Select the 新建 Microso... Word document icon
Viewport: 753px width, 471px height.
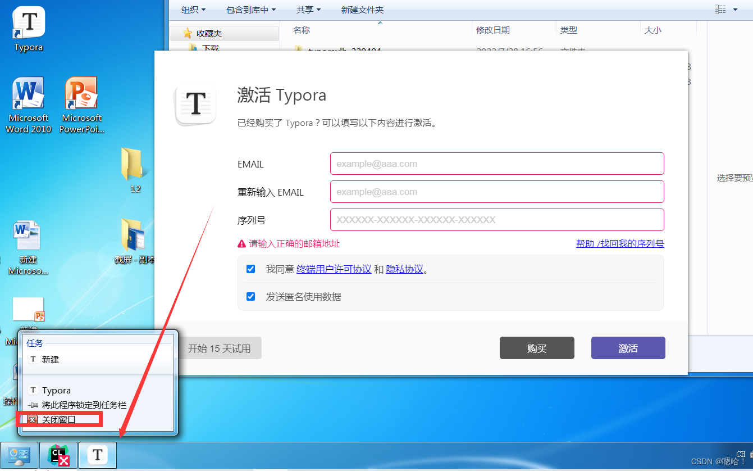(x=28, y=248)
